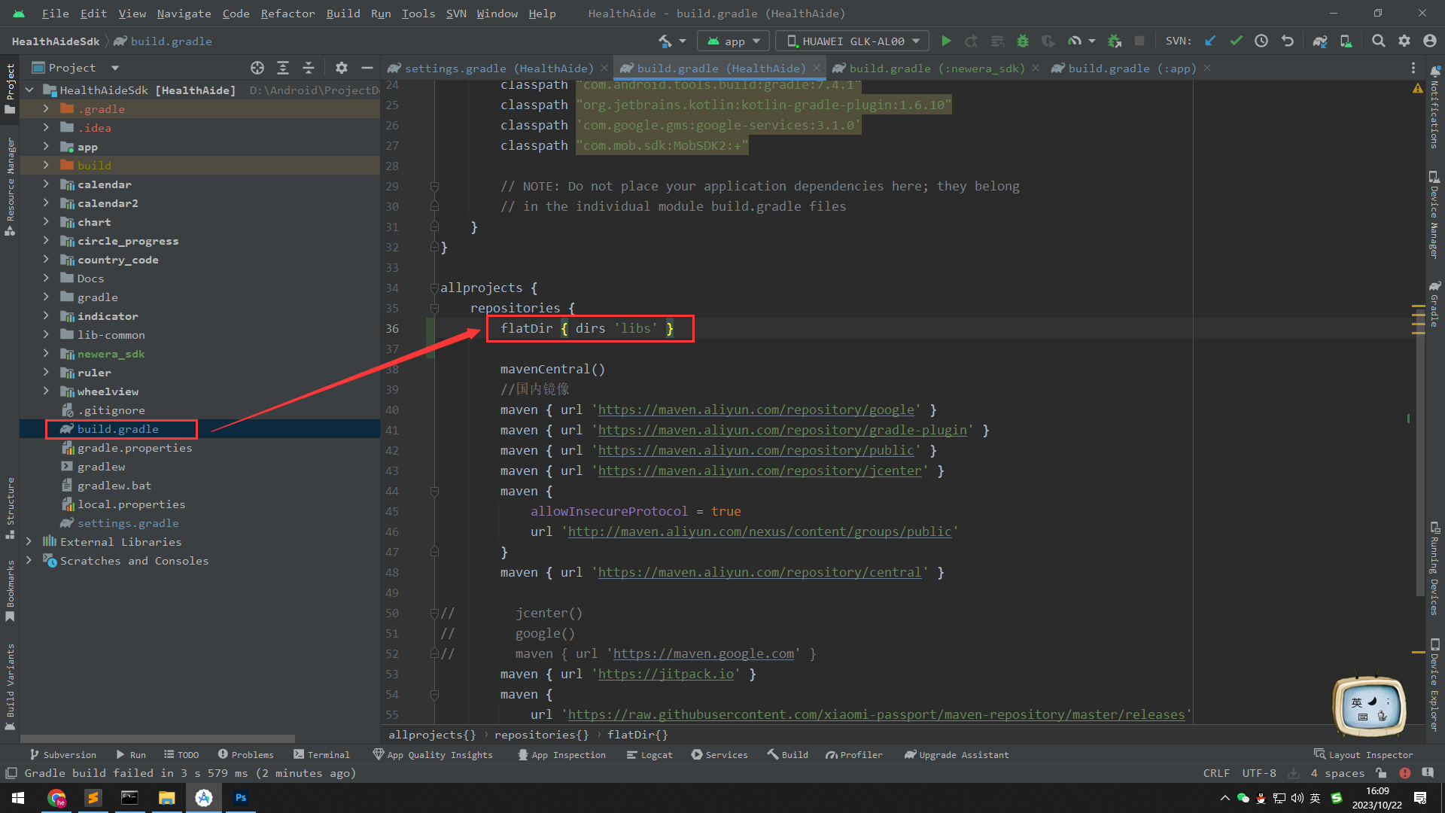Click the Project panel horizontal scrollbar

point(158,738)
